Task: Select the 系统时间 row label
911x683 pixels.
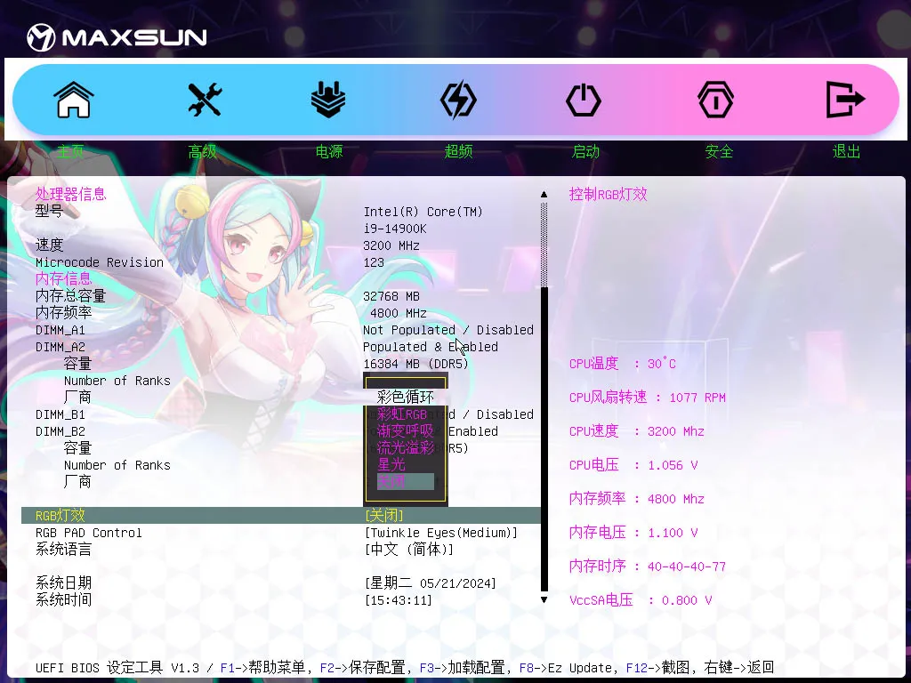Action: tap(63, 600)
